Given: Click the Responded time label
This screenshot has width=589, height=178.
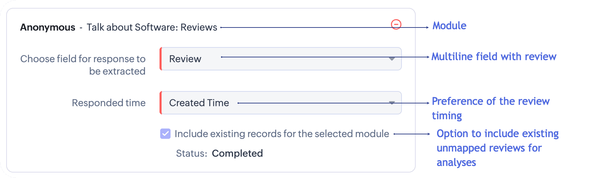Looking at the screenshot, I should point(109,103).
